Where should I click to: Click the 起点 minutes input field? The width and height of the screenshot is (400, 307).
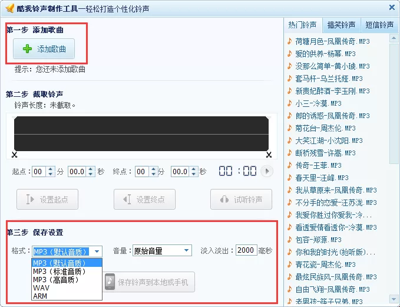click(39, 172)
